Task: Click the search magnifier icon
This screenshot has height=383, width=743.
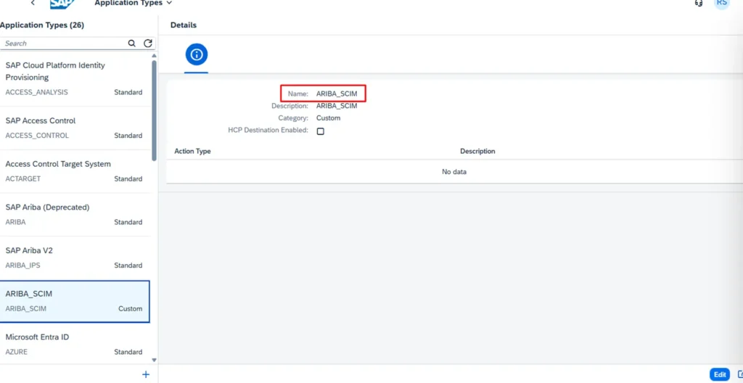Action: click(132, 44)
